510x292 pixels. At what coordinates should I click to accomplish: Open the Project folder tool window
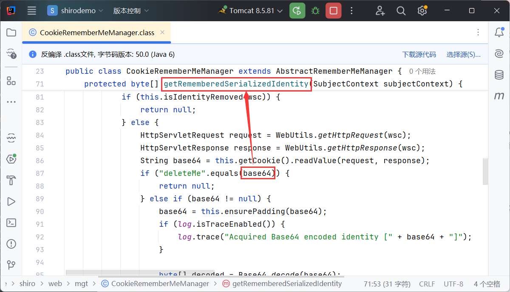[x=11, y=33]
